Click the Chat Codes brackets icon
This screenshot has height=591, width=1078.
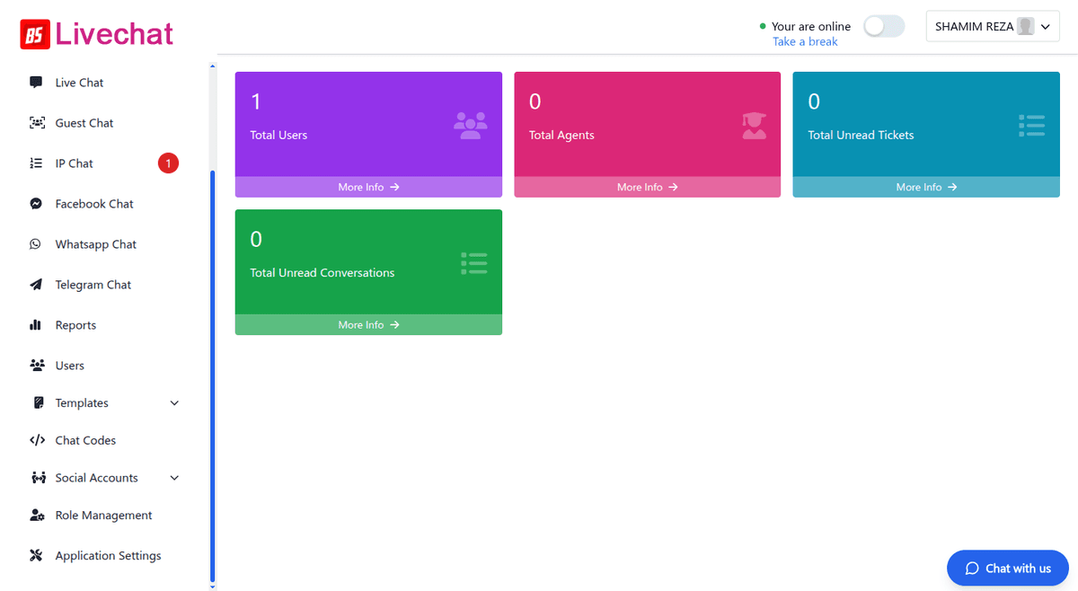[x=37, y=440]
